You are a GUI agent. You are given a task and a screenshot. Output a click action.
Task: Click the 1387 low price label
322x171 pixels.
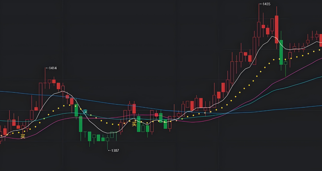click(x=115, y=150)
